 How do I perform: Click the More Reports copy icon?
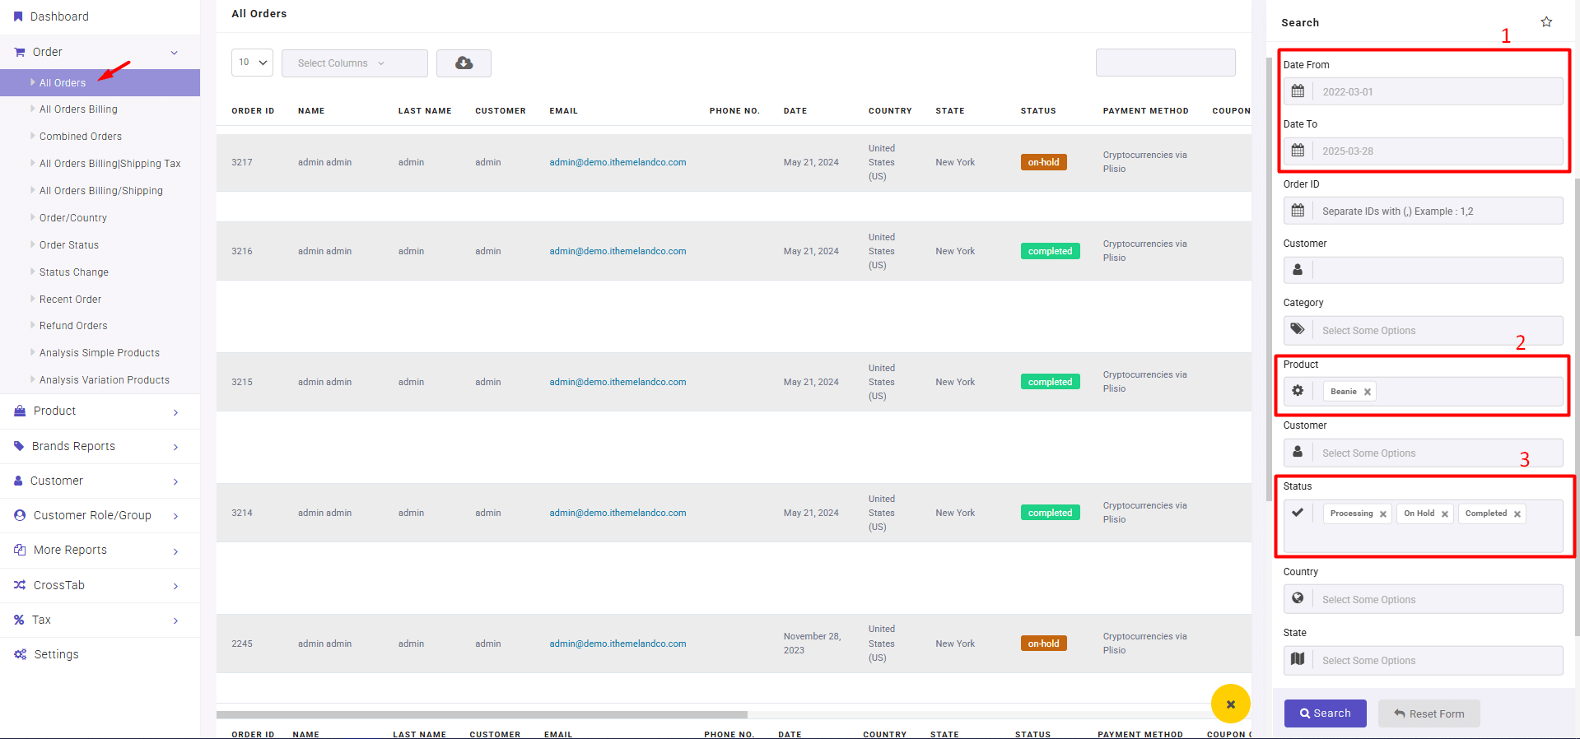point(20,550)
